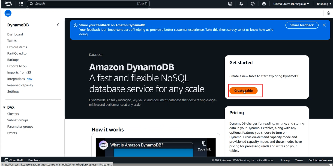Click the hexagon panel icon at top right
The image size is (333, 166).
(x=328, y=13)
